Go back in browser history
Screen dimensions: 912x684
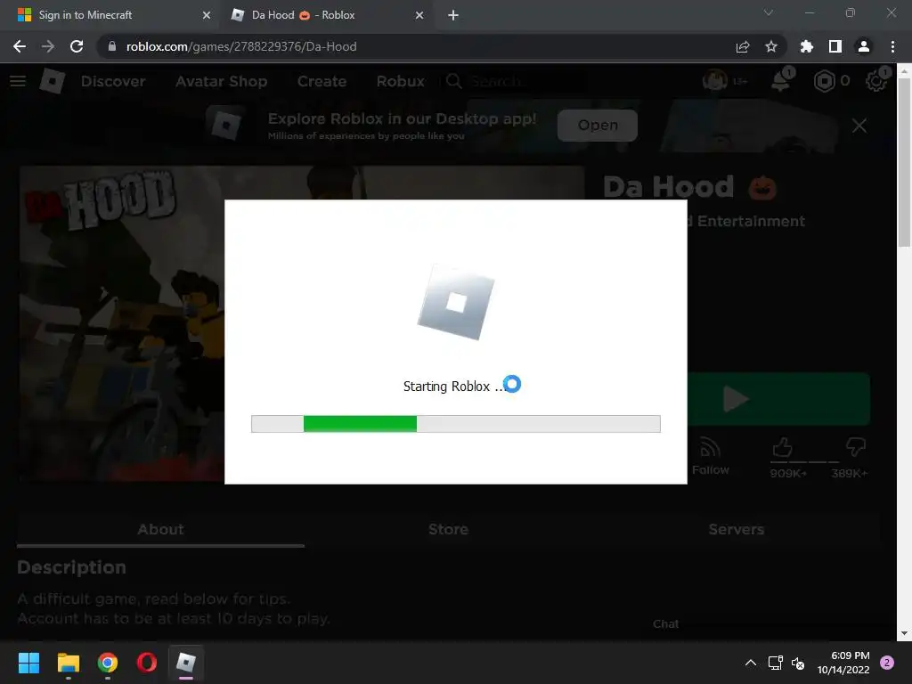point(20,46)
